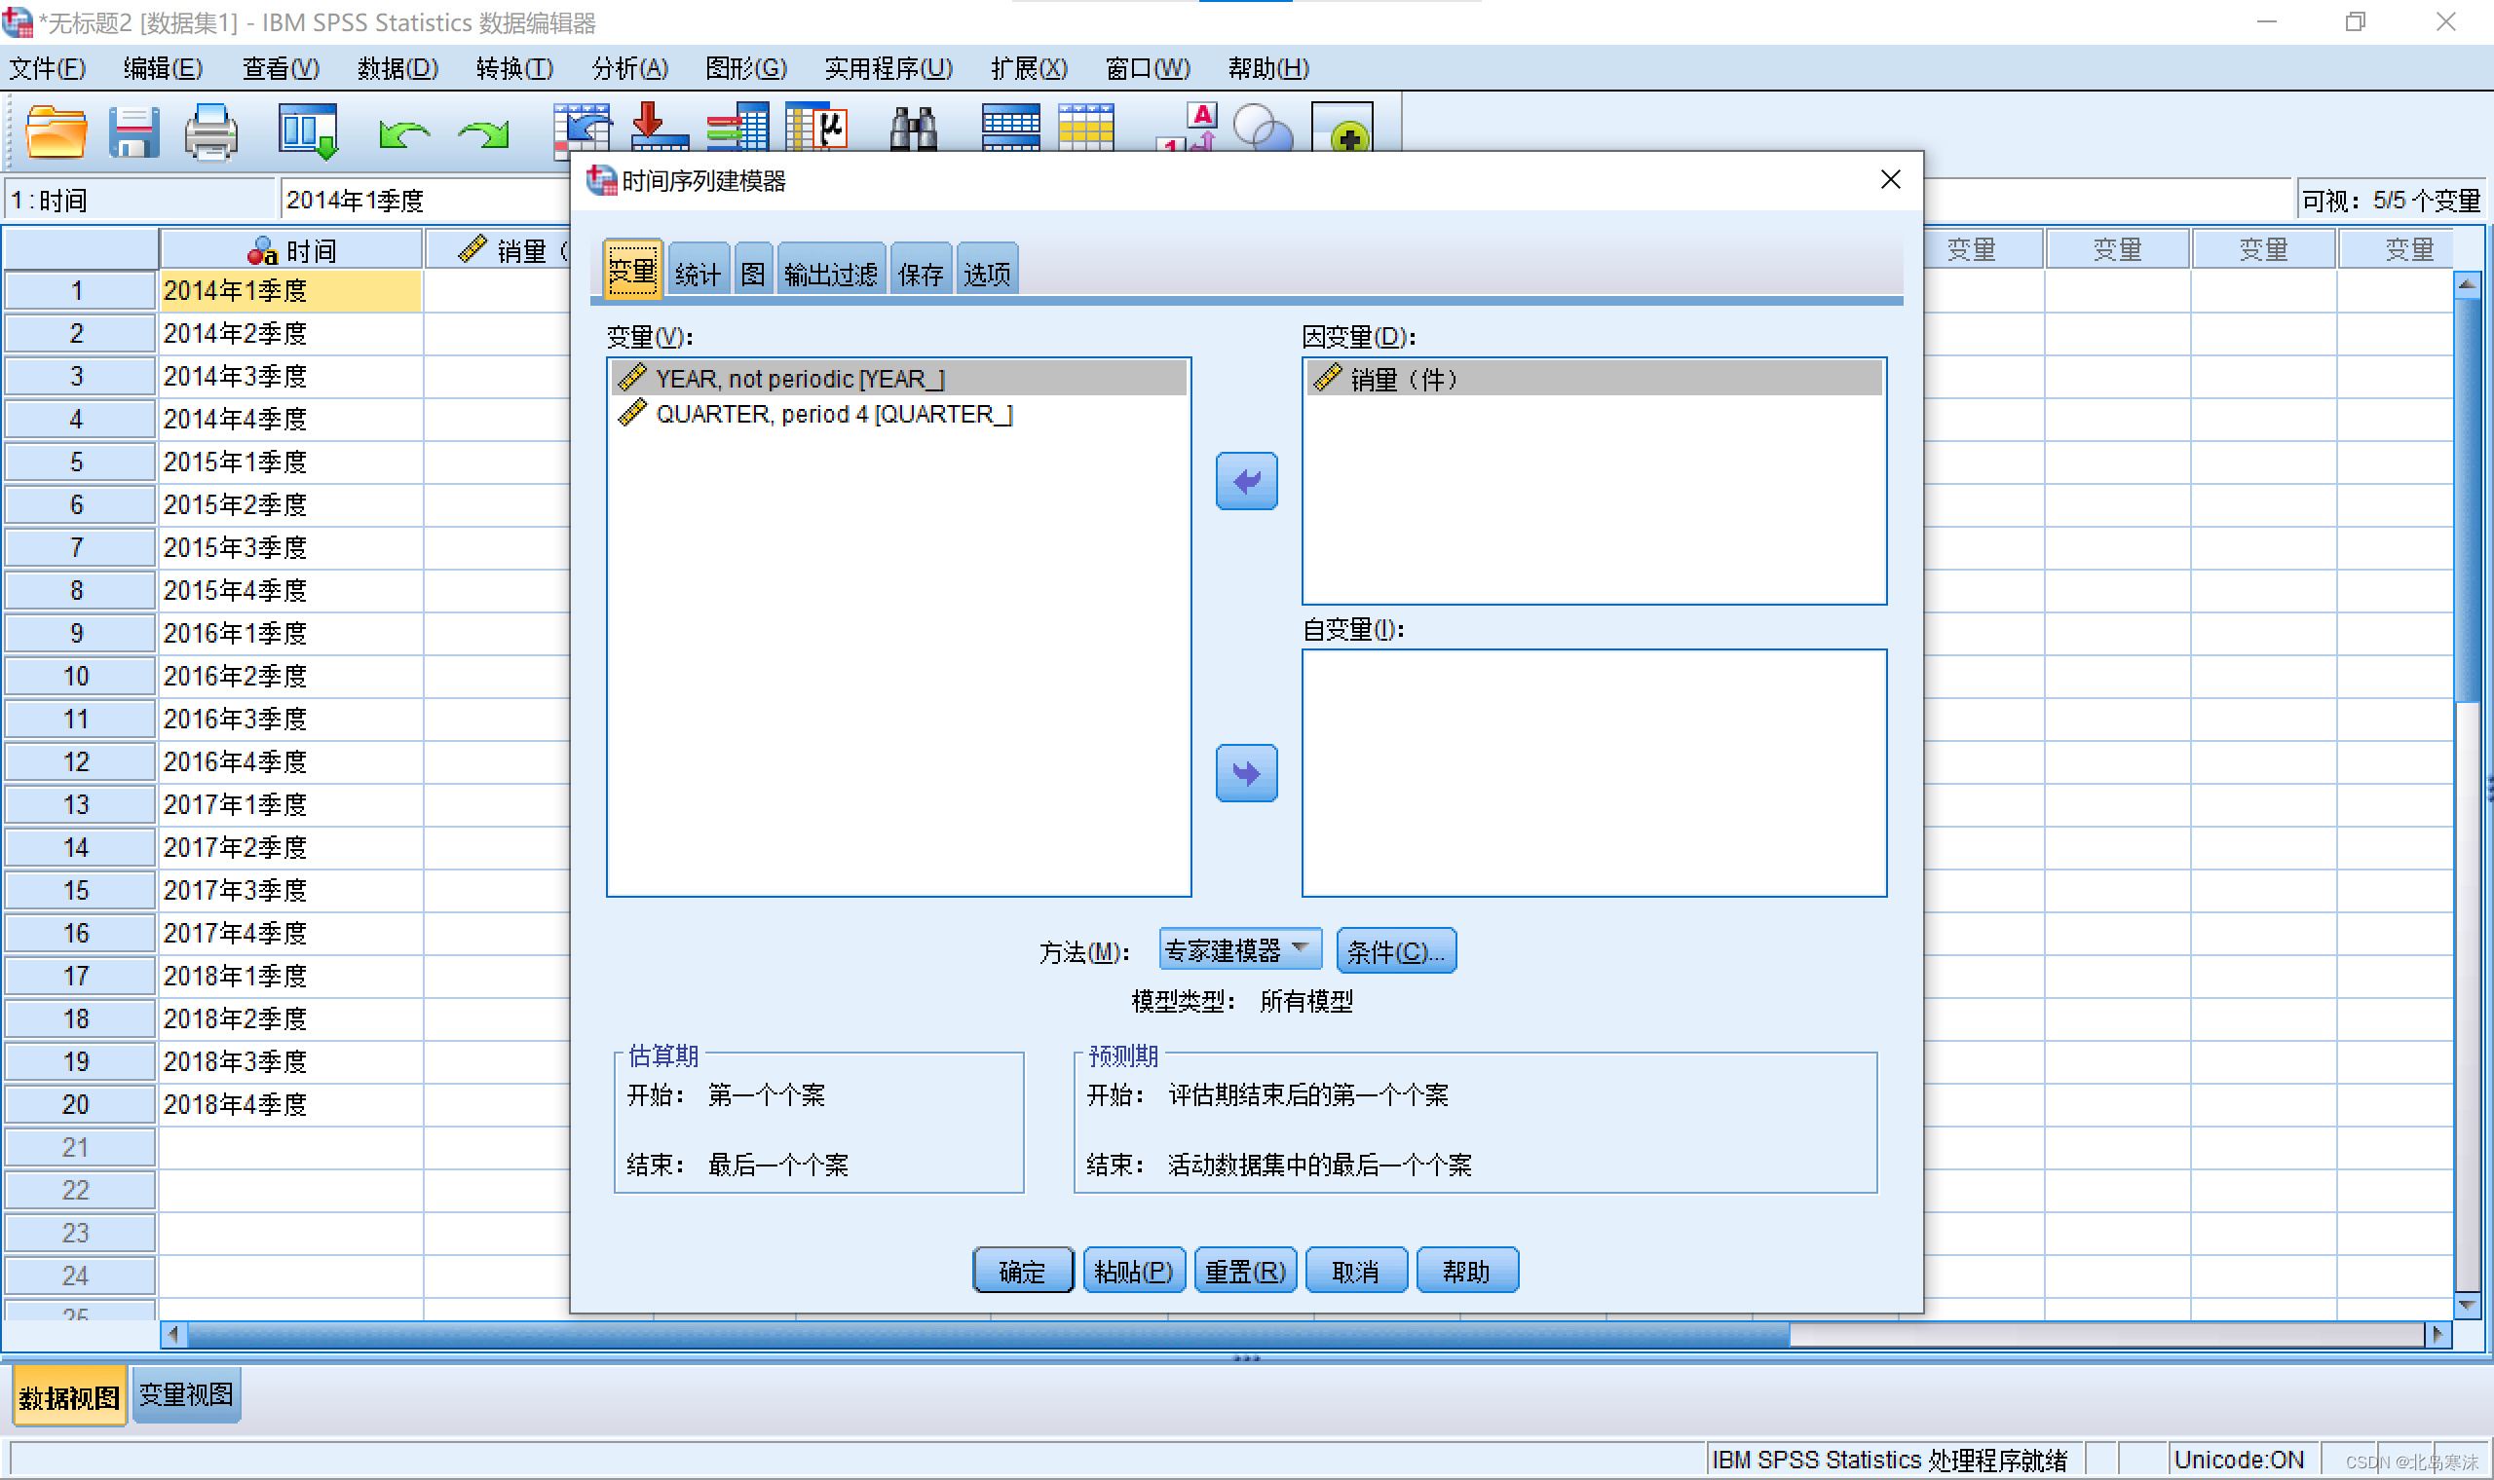Click the Save floppy disk icon

click(x=133, y=131)
